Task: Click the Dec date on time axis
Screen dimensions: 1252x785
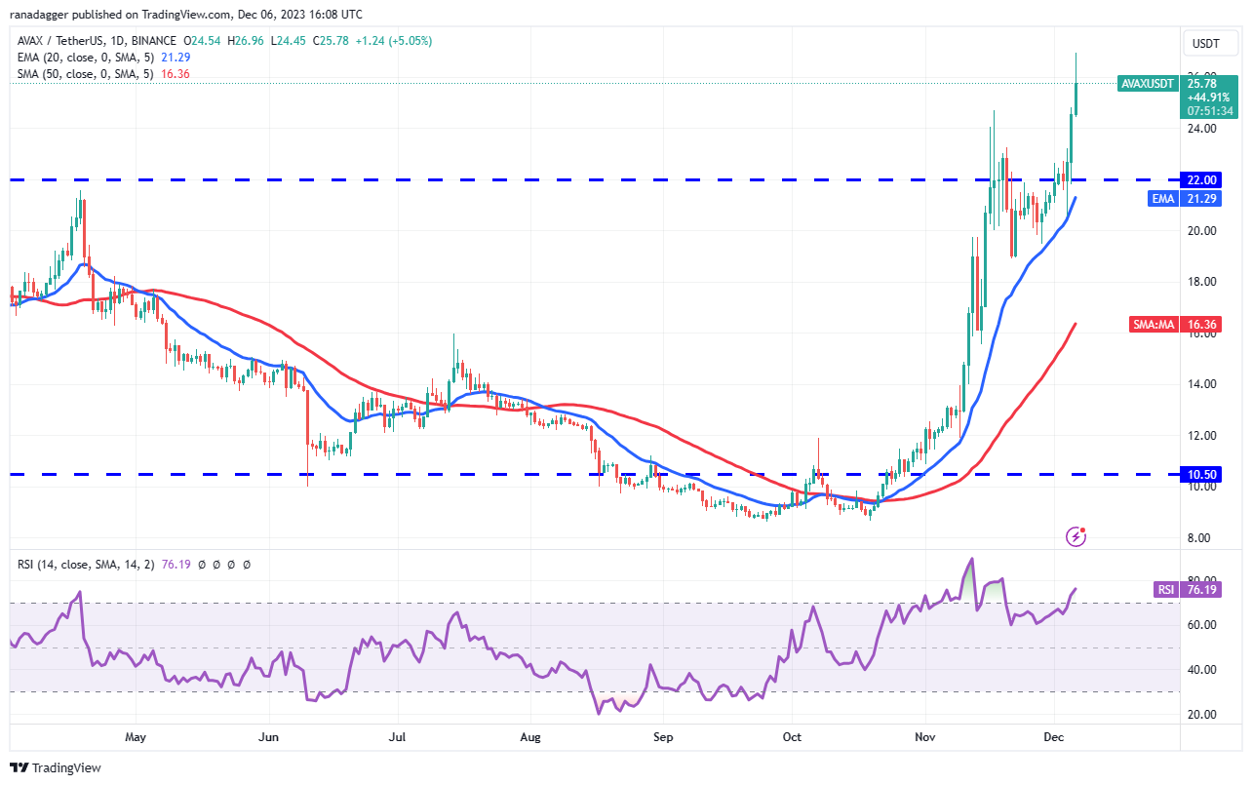Action: [1053, 737]
